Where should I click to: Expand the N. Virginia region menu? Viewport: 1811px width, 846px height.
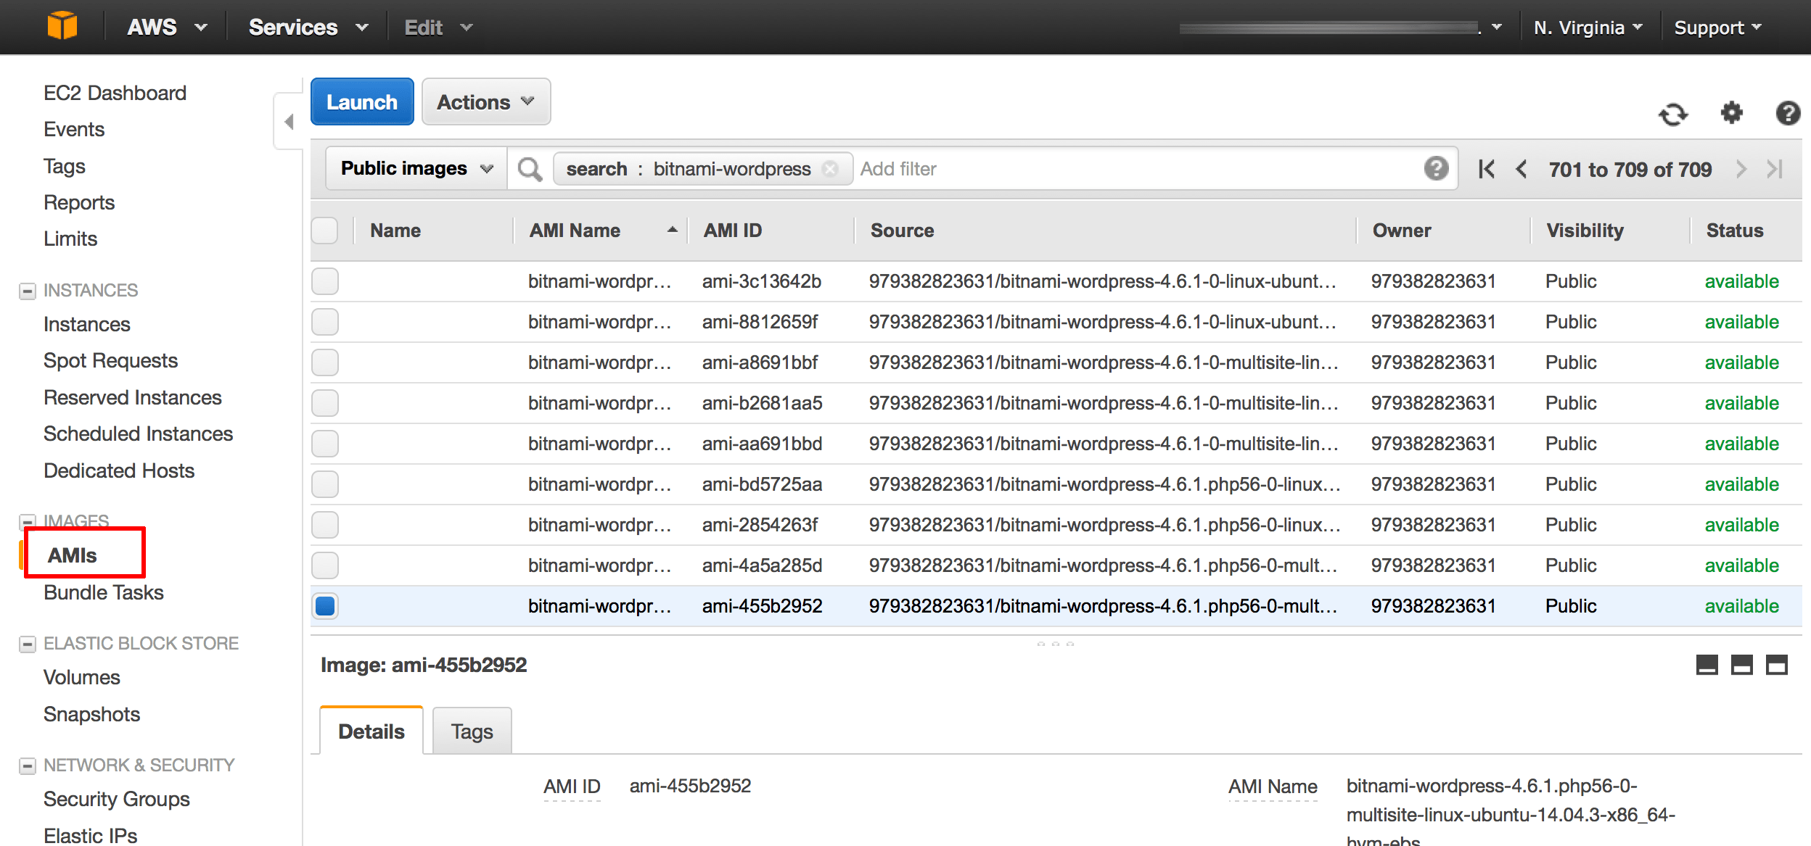(x=1588, y=28)
